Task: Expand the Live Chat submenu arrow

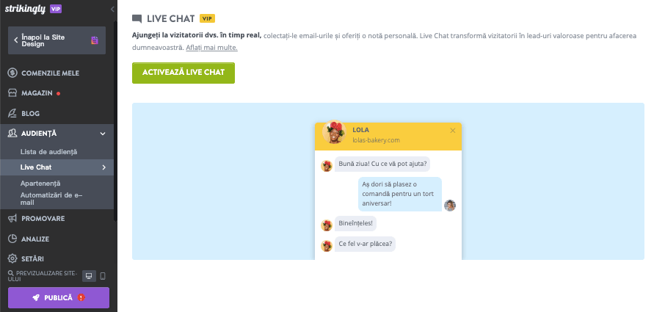Action: tap(103, 168)
